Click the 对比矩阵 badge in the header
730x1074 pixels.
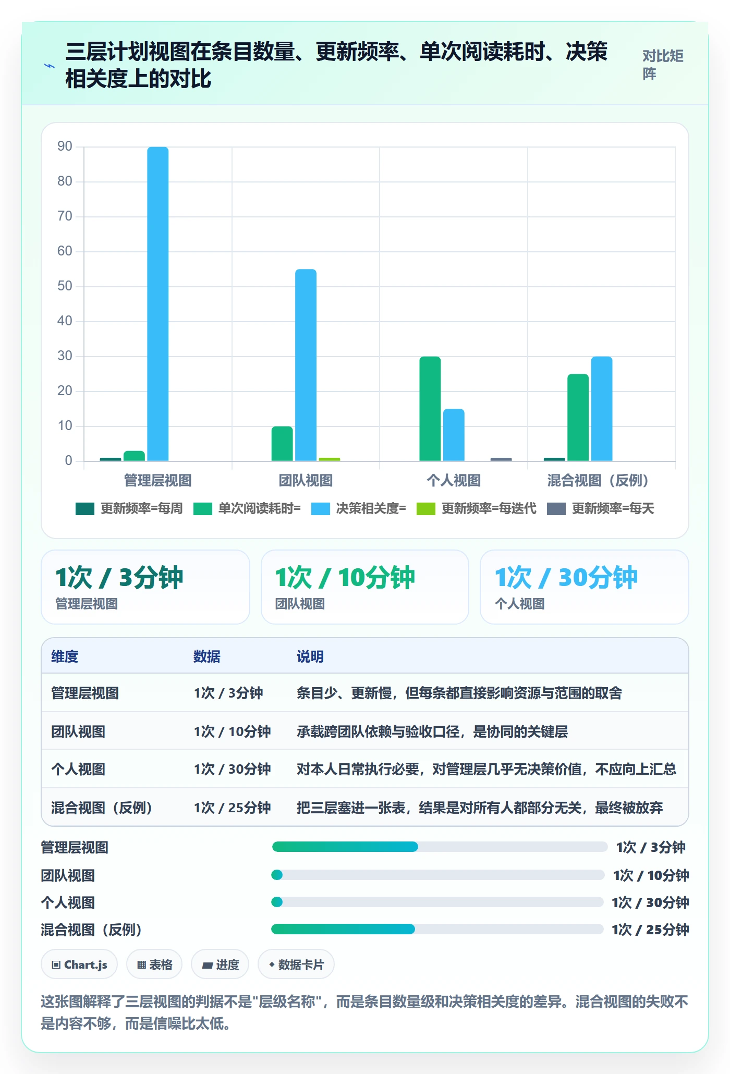tap(663, 65)
